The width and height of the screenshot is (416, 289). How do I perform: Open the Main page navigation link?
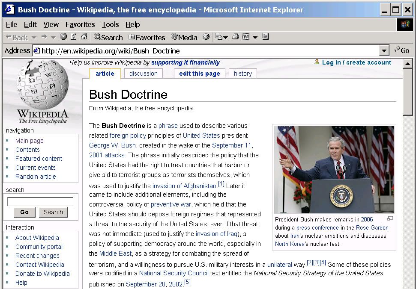pos(30,141)
